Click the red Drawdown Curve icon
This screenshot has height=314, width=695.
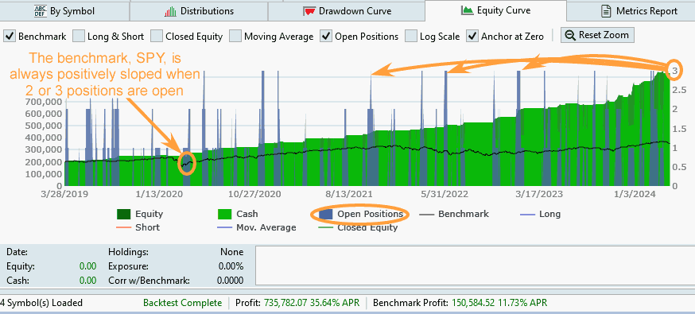(309, 11)
